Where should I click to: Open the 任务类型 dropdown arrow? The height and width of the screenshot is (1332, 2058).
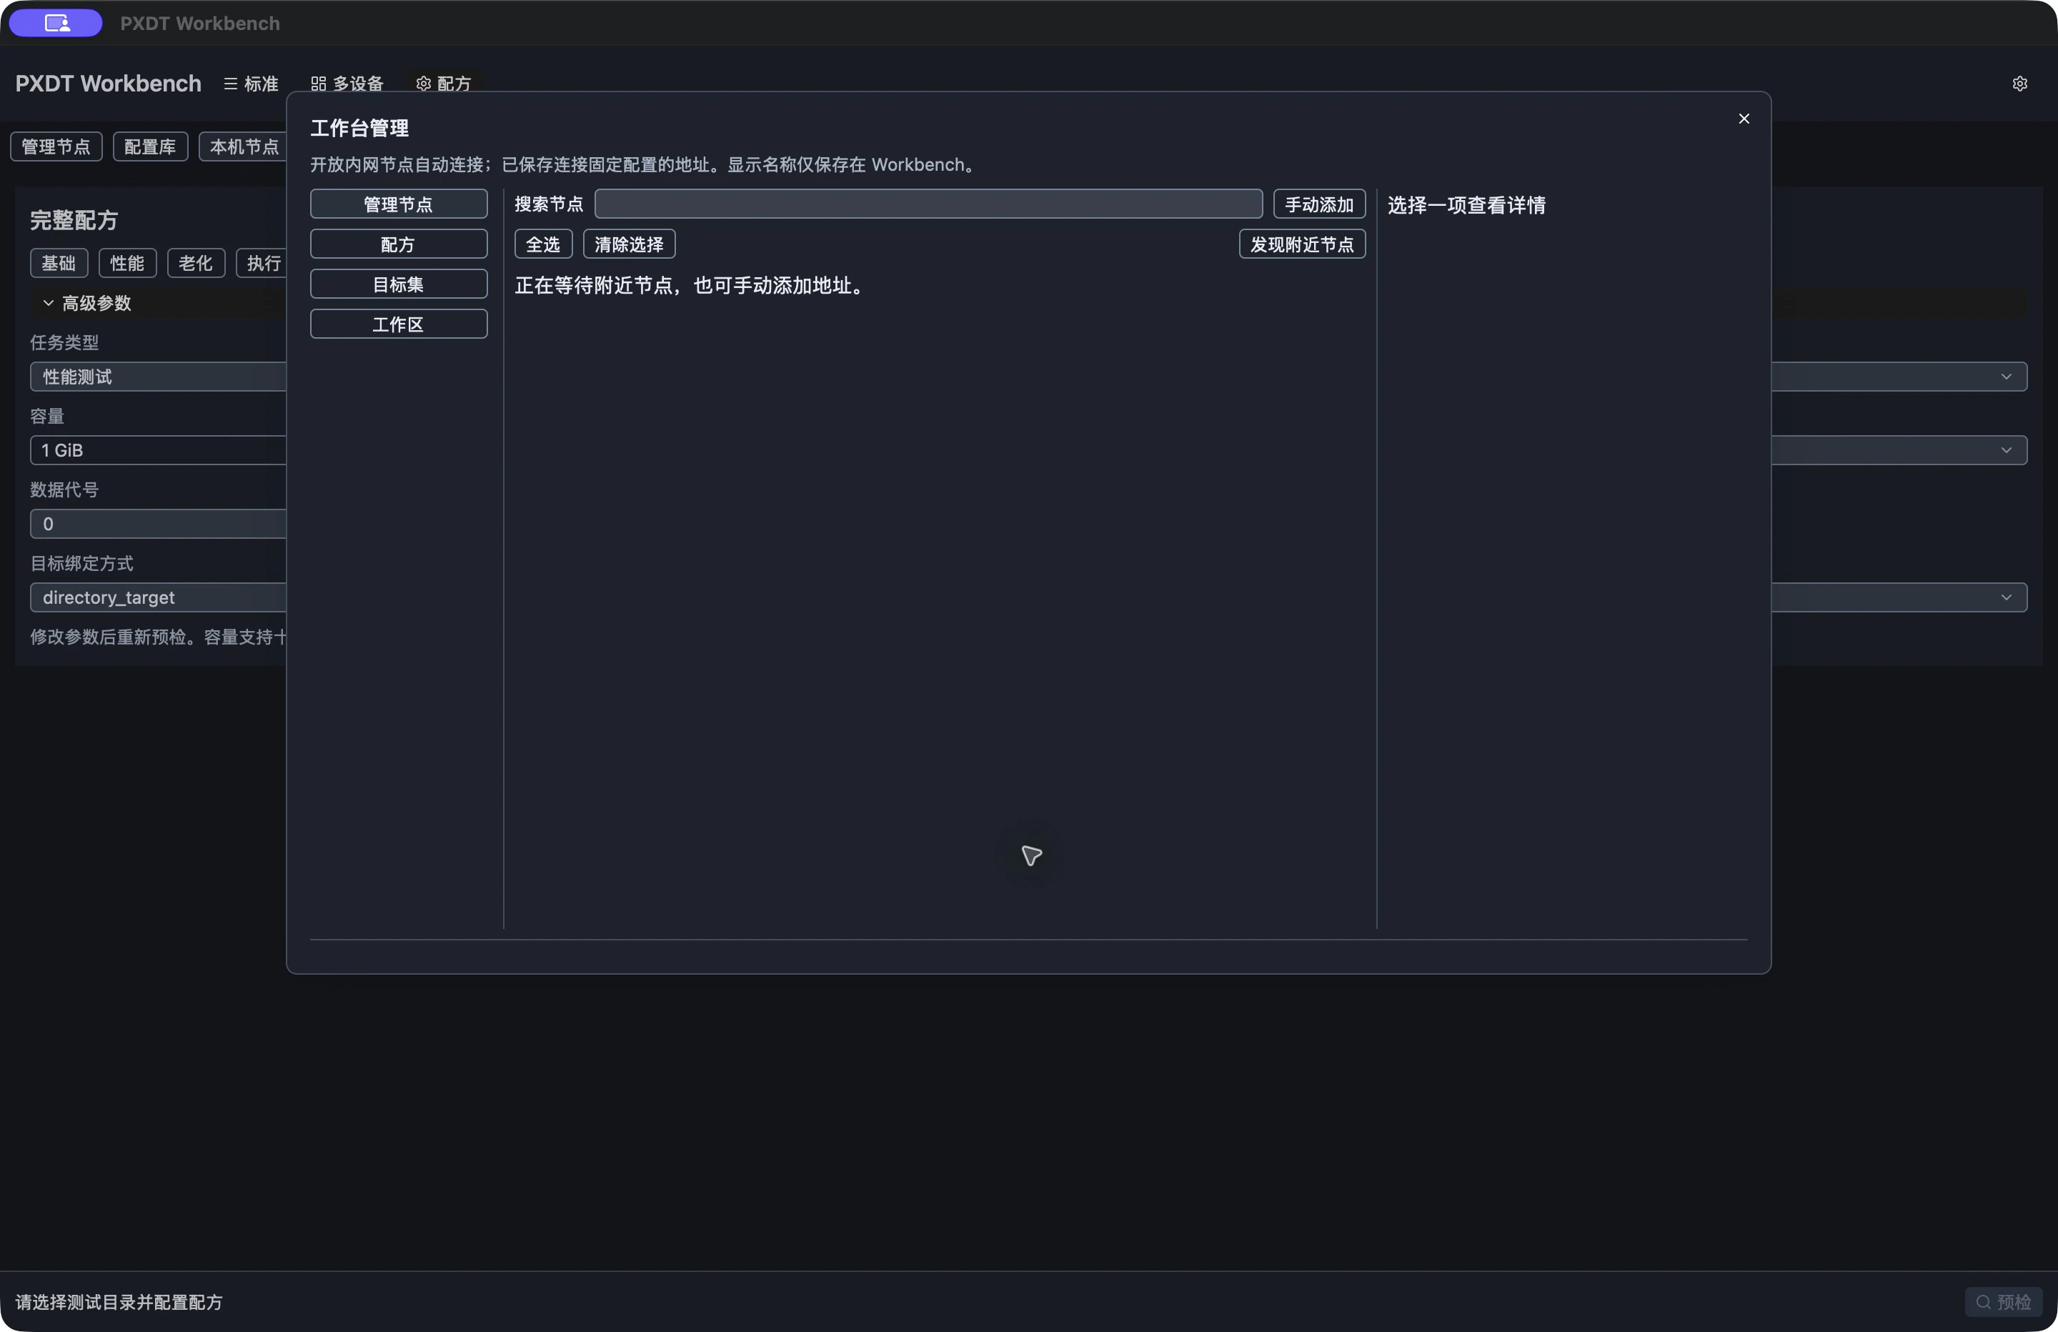[x=2006, y=377]
